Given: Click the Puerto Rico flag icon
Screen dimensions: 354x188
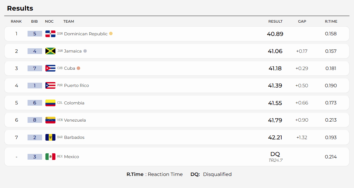Looking at the screenshot, I should click(x=50, y=85).
